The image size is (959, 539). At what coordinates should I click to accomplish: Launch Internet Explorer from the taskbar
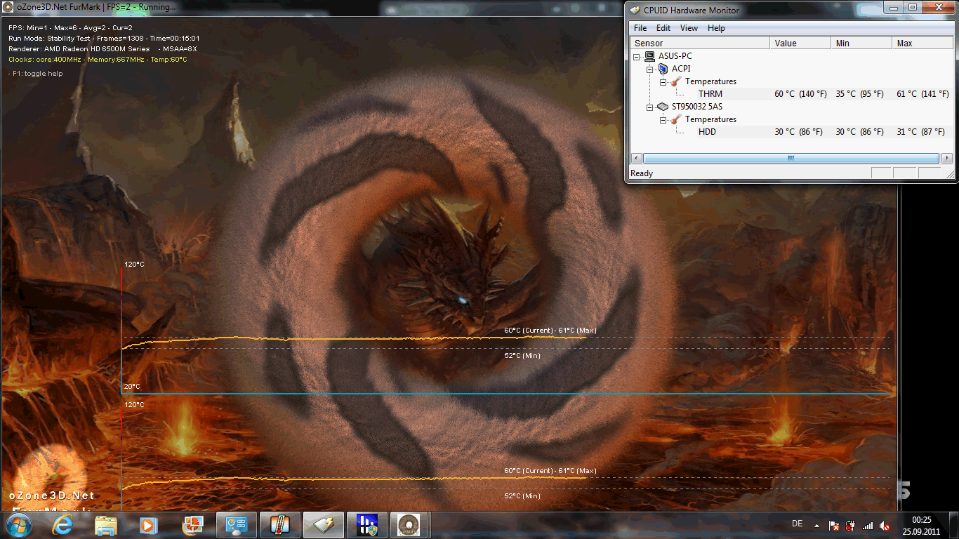coord(63,525)
